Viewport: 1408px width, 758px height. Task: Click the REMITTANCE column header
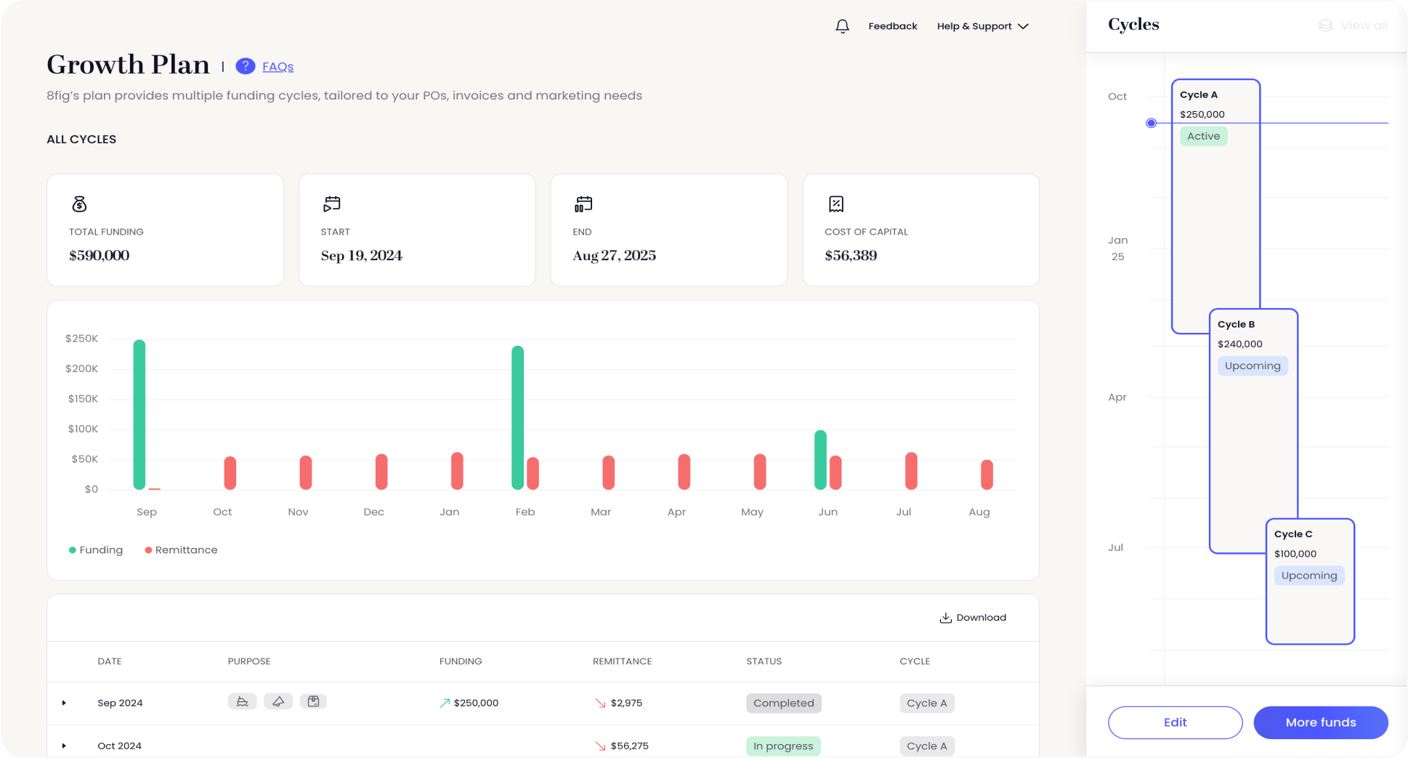[x=622, y=661]
